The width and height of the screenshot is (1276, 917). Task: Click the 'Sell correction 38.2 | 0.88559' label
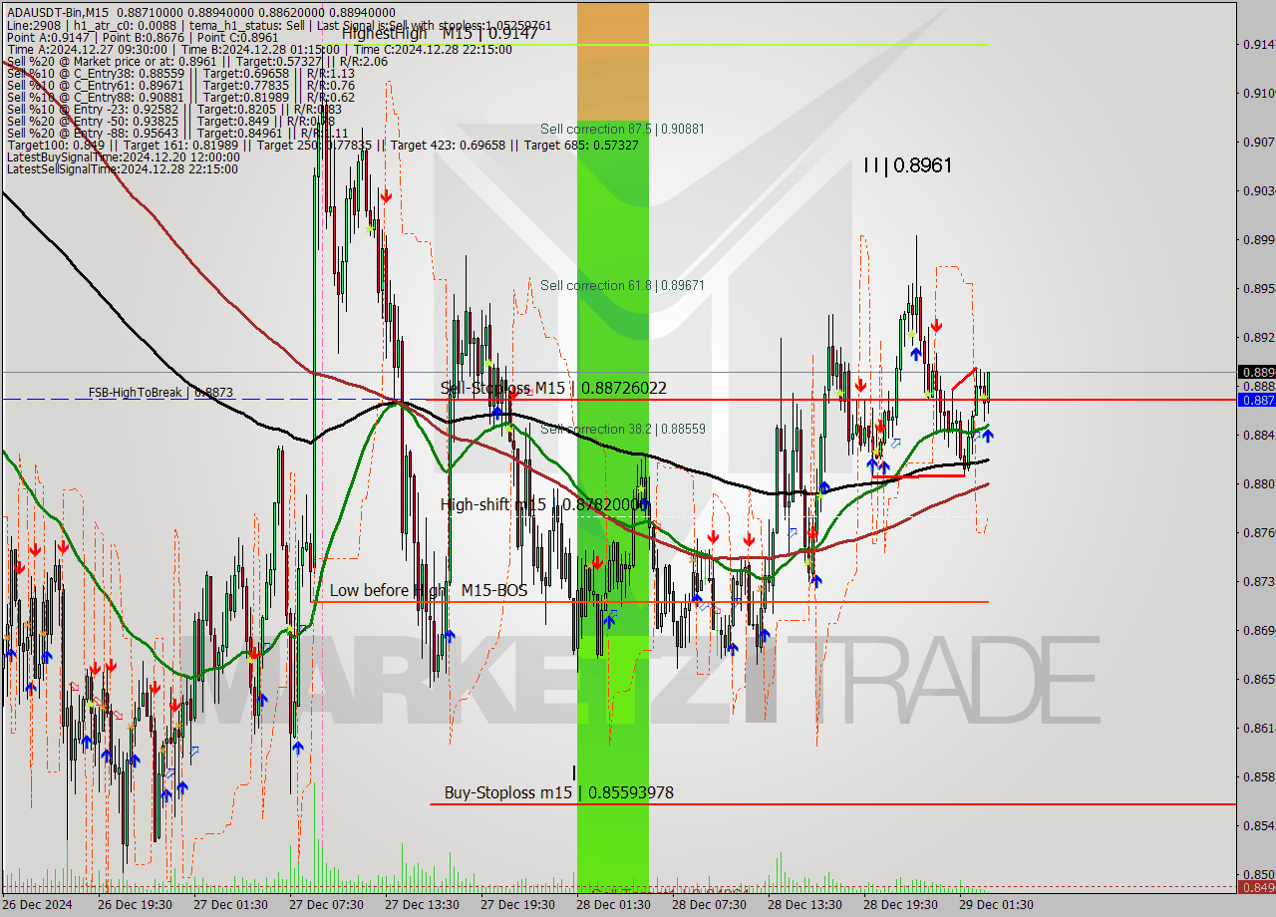click(x=622, y=429)
